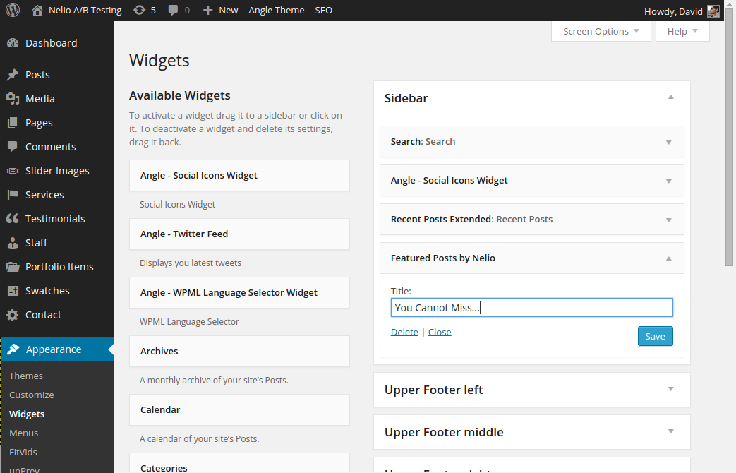
Task: Click the widget Title input field
Action: (531, 308)
